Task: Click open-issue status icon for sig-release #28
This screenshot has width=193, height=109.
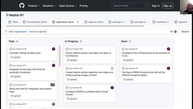Action: pyautogui.click(x=67, y=49)
